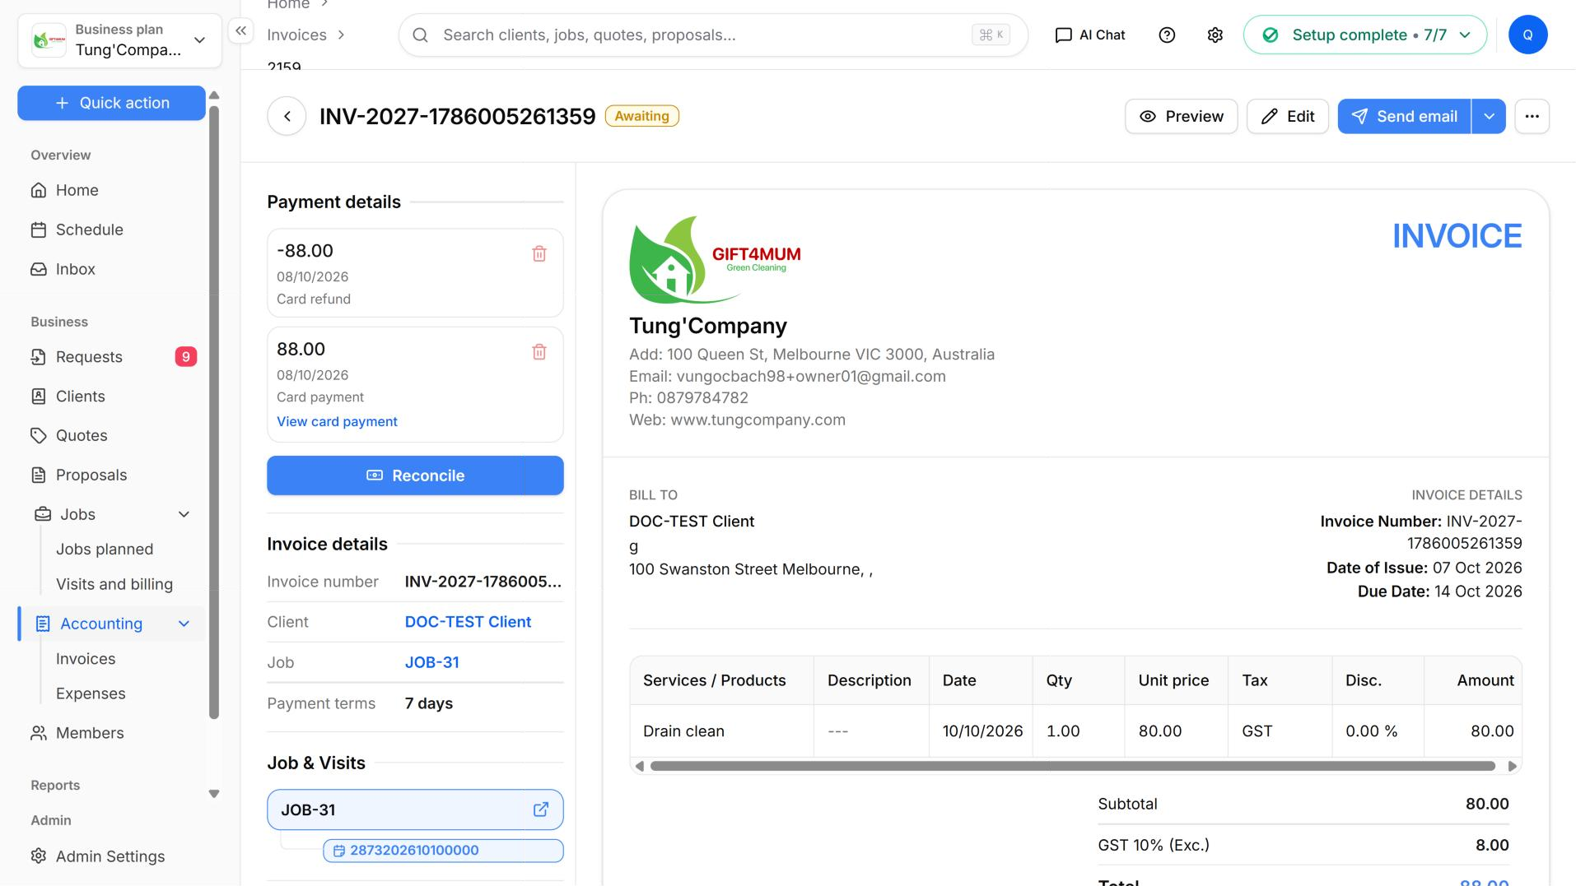Open the settings gear in top bar

point(1215,35)
